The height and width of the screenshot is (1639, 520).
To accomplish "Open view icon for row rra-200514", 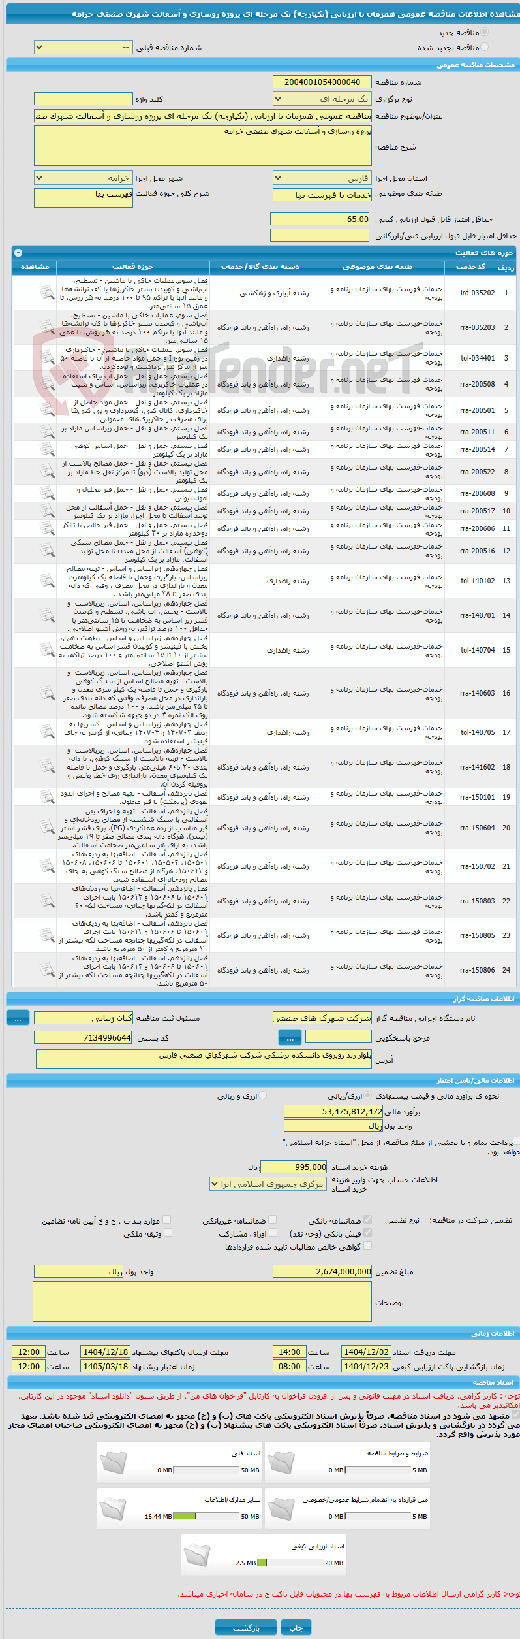I will pyautogui.click(x=46, y=449).
